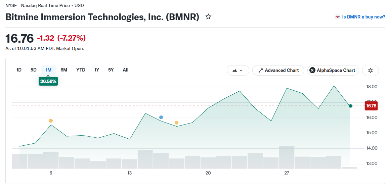Click the x-axis date label 13
The height and width of the screenshot is (187, 388).
pyautogui.click(x=129, y=173)
